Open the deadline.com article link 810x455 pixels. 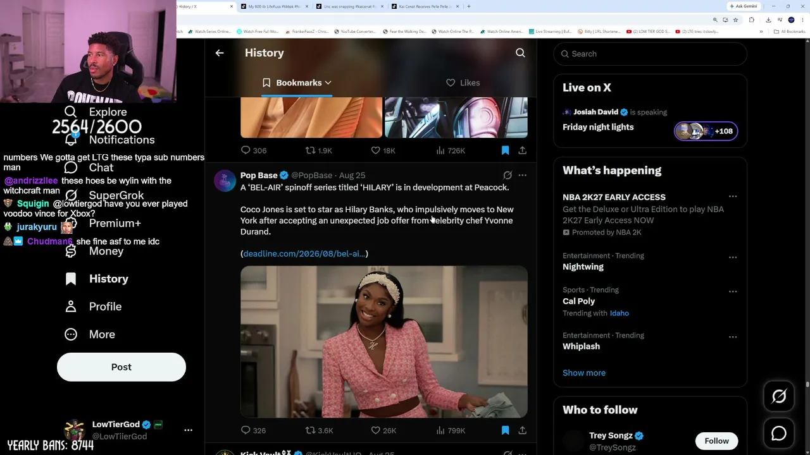click(x=304, y=253)
